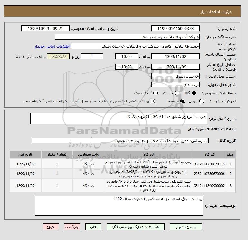Click the need number field 1199001446000378
The height and width of the screenshot is (240, 248).
[x=176, y=28]
